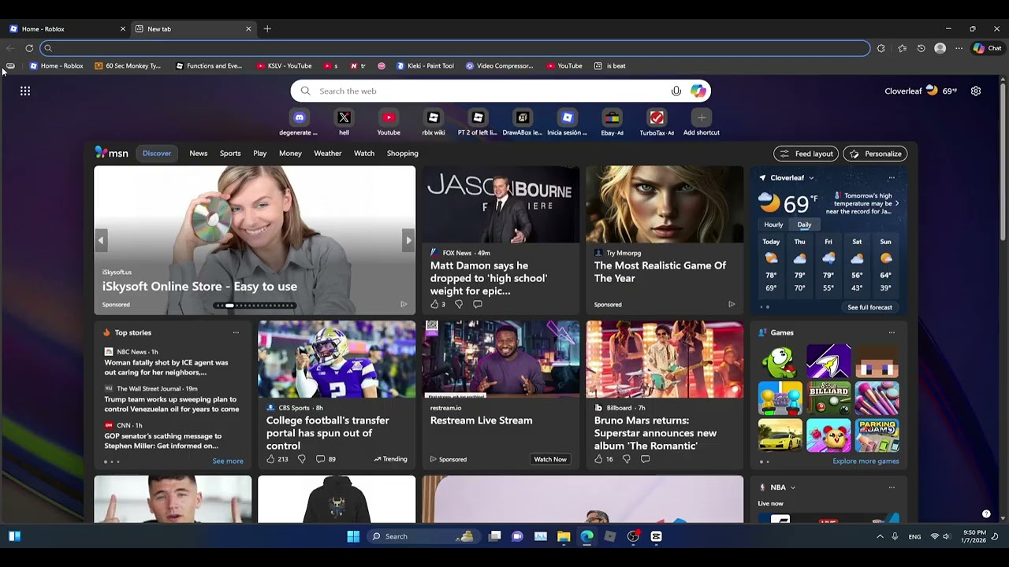Open the PT 2 of left shortcut
The height and width of the screenshot is (567, 1009).
478,122
